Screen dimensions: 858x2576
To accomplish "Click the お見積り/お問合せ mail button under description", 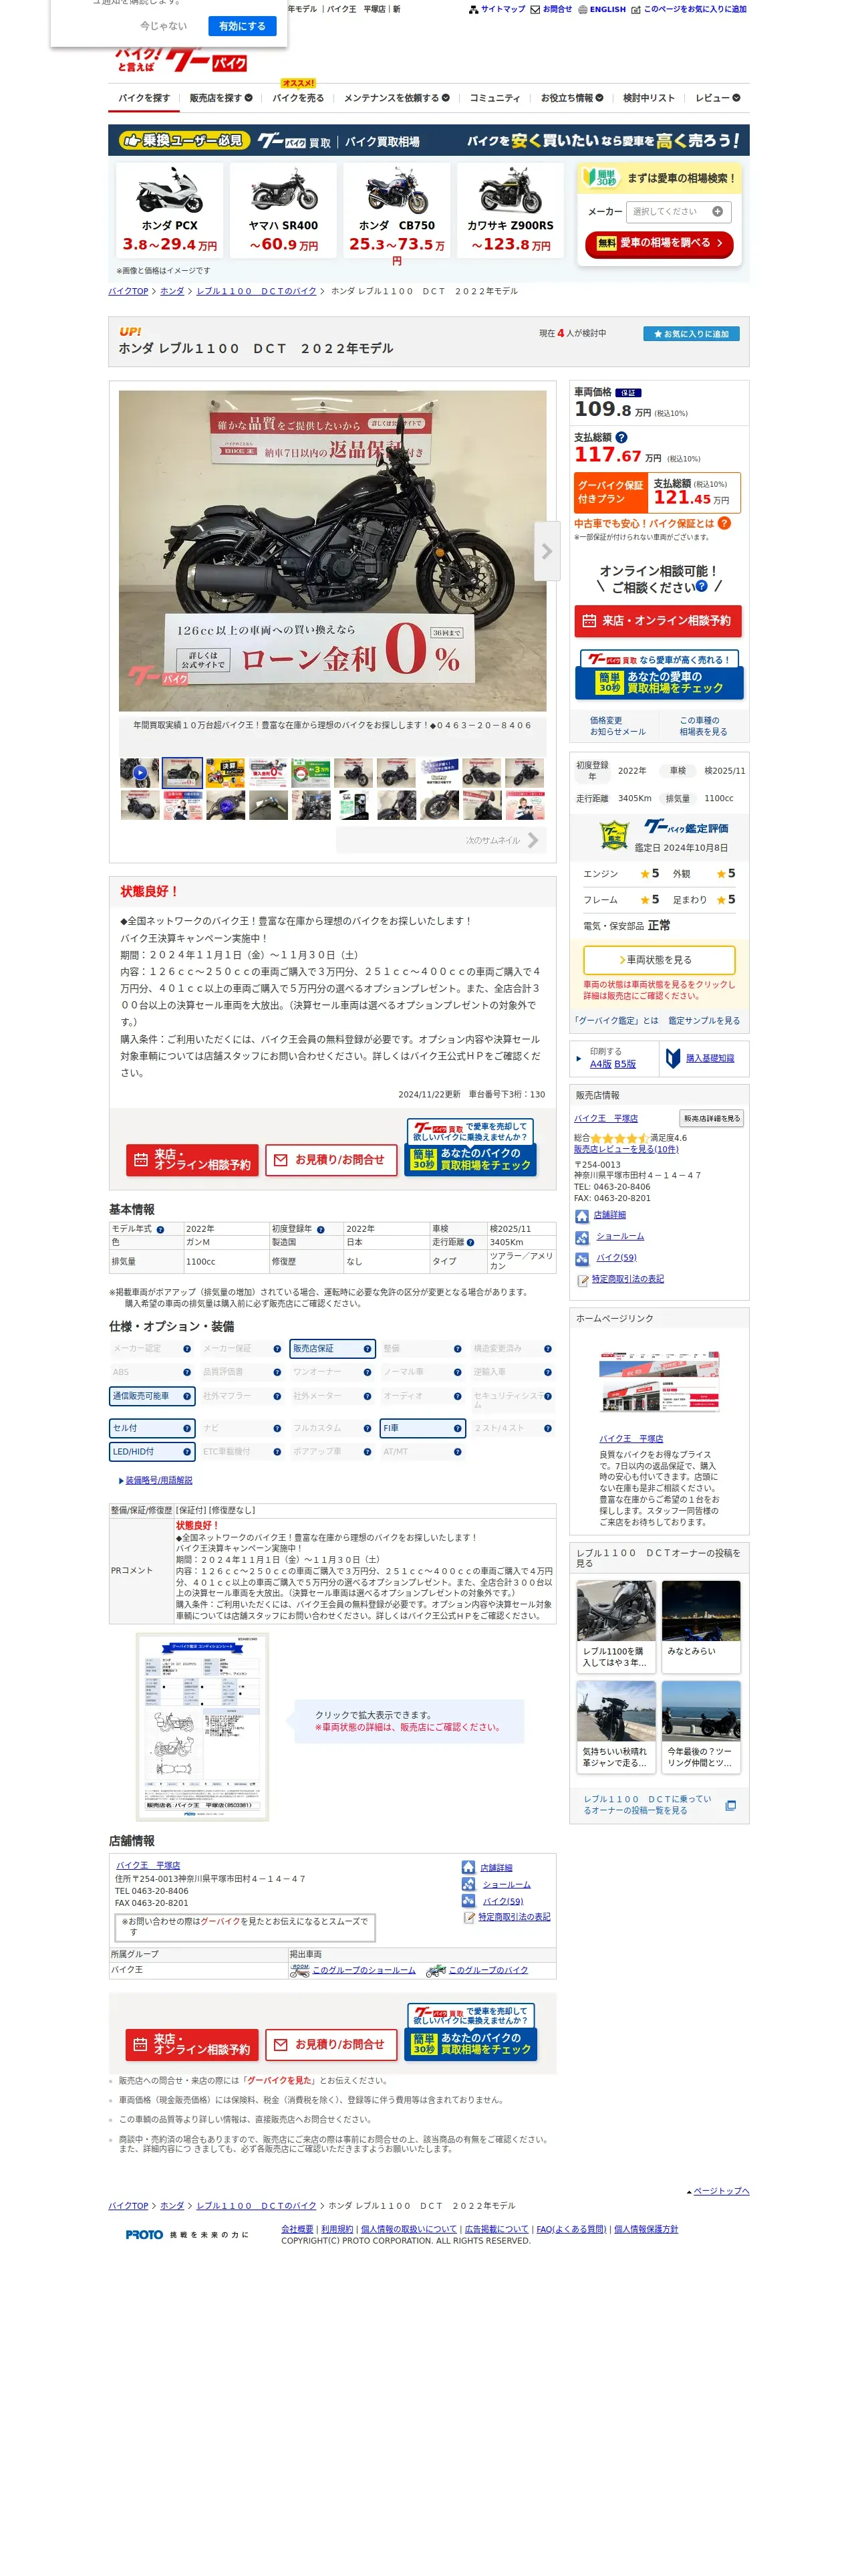I will [x=331, y=1160].
